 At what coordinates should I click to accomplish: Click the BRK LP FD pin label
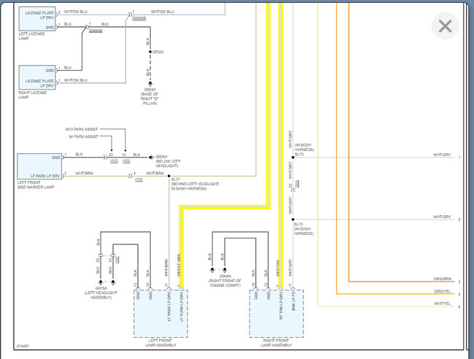(294, 301)
